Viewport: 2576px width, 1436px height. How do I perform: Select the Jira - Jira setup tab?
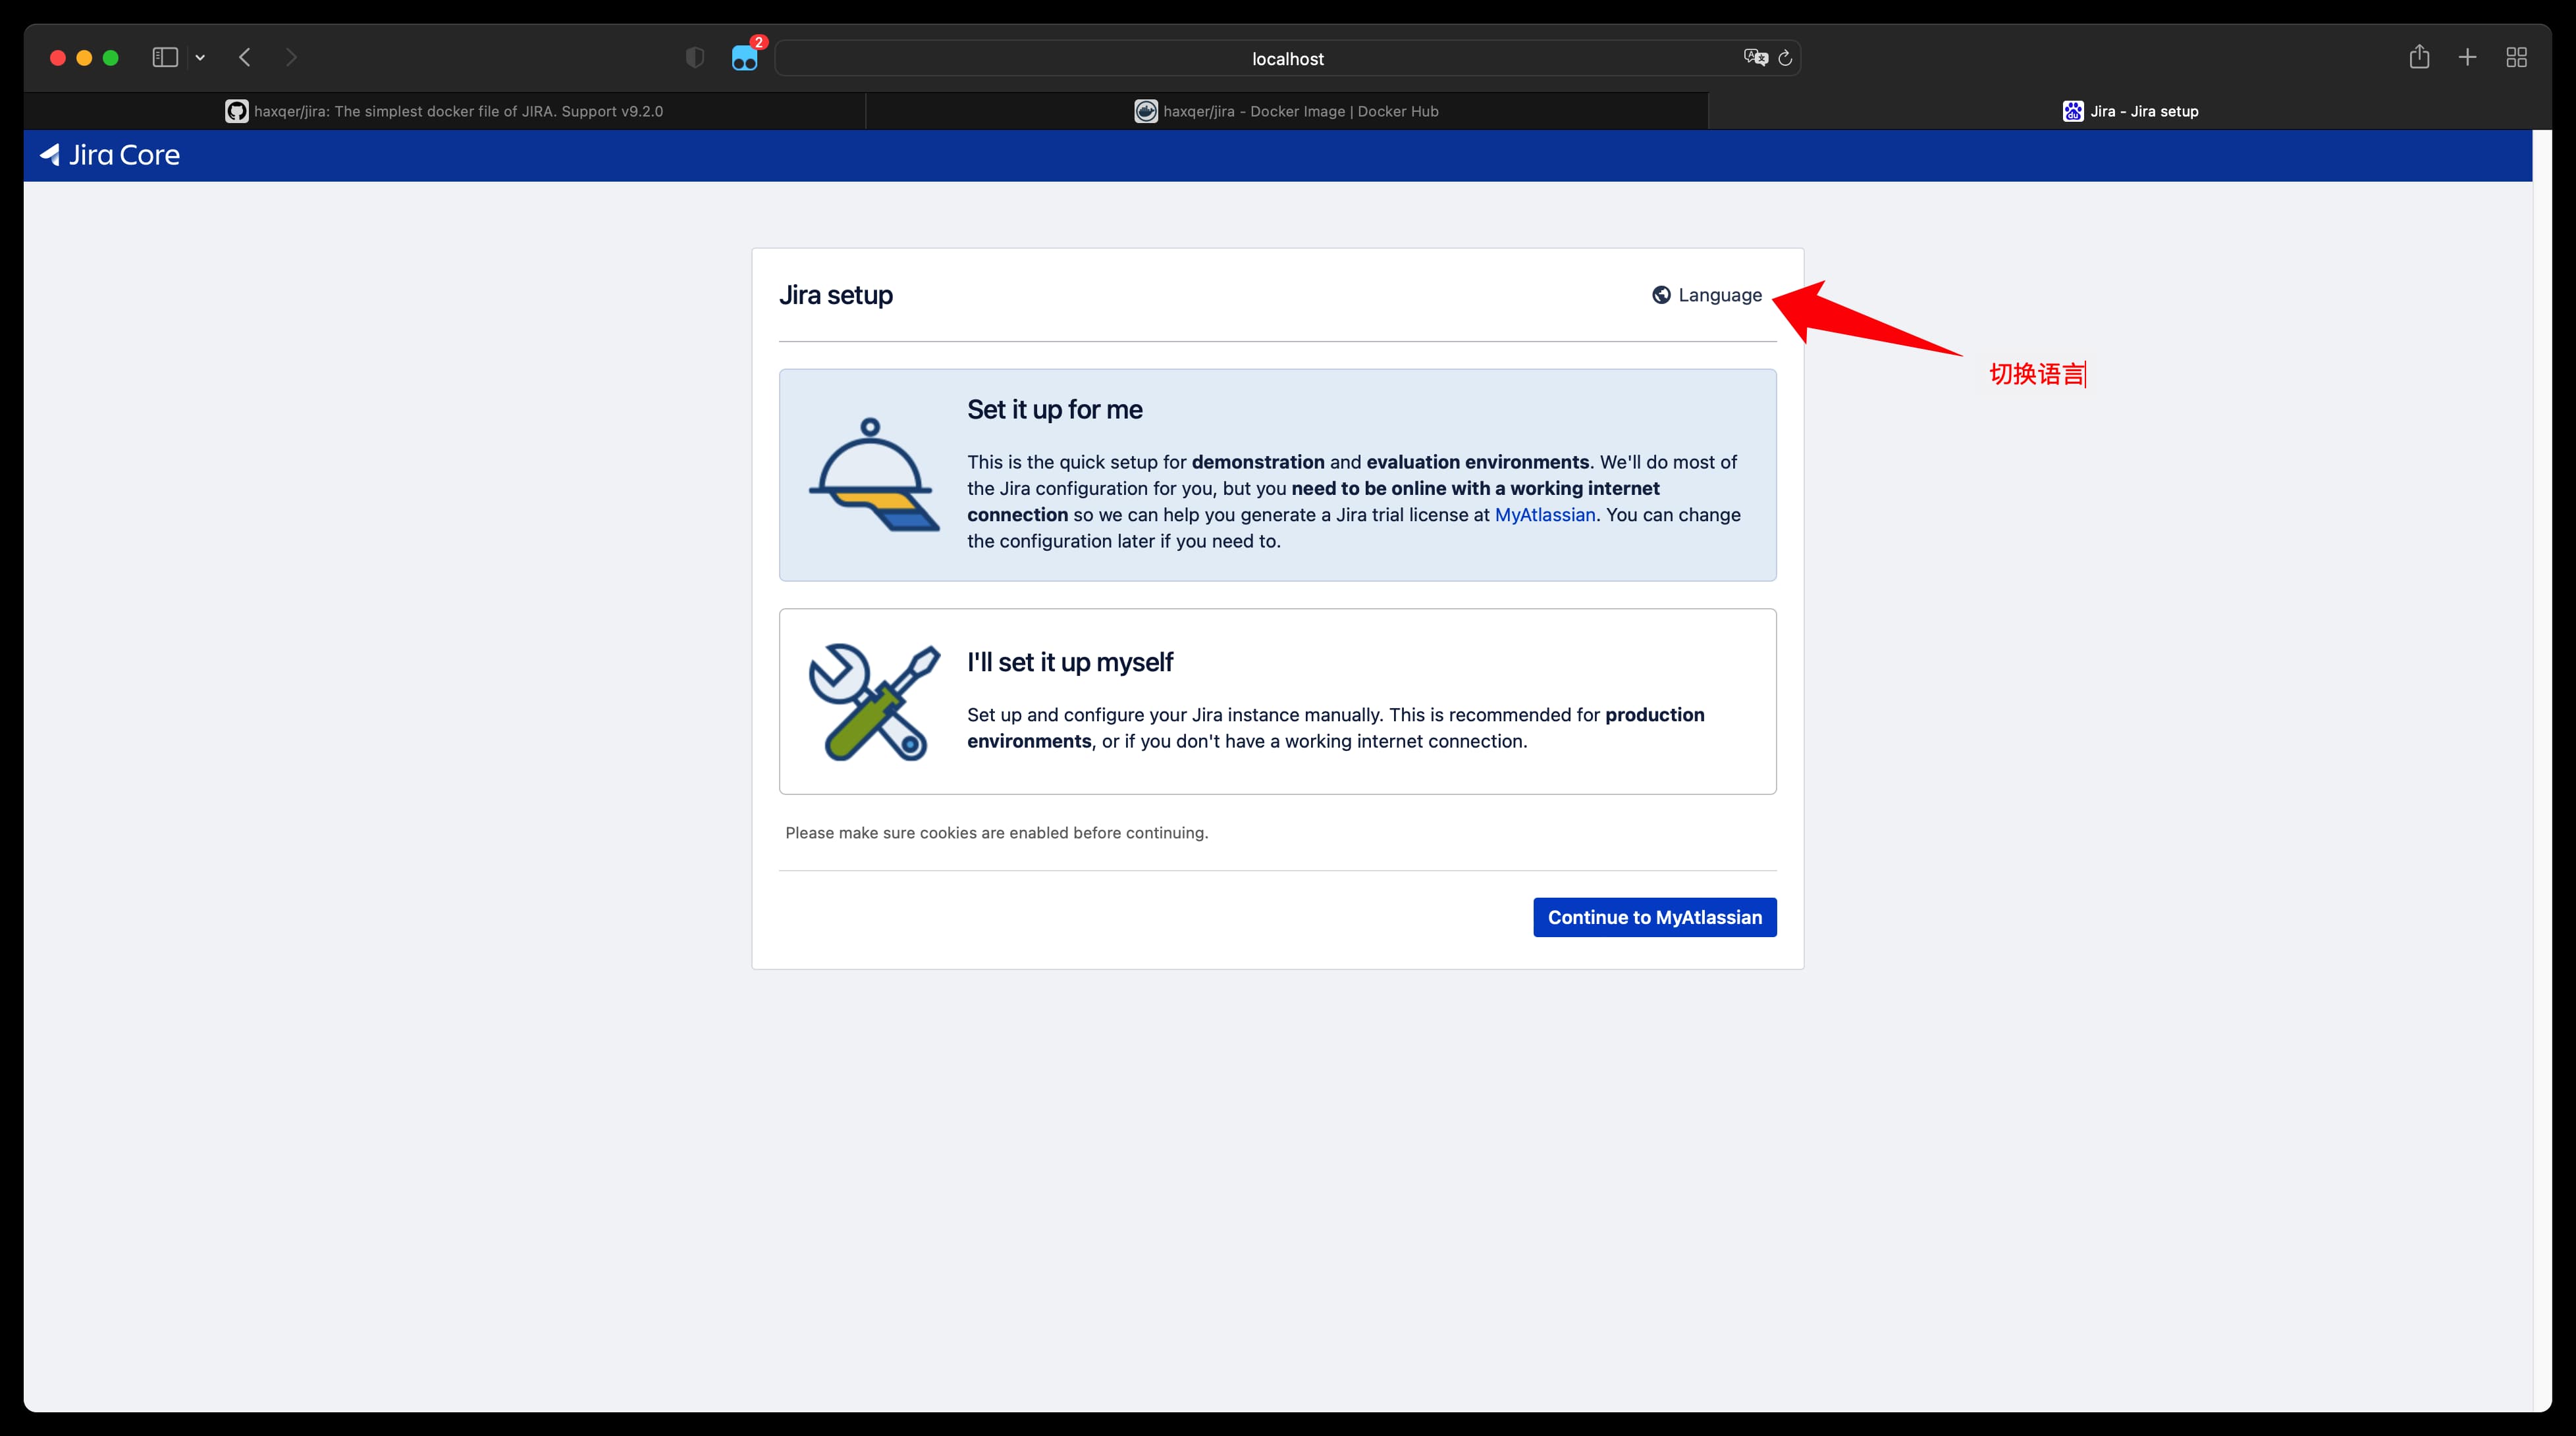coord(2130,111)
